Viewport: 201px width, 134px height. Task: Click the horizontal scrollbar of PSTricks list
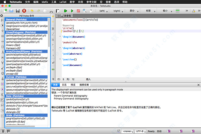[x=20, y=126]
